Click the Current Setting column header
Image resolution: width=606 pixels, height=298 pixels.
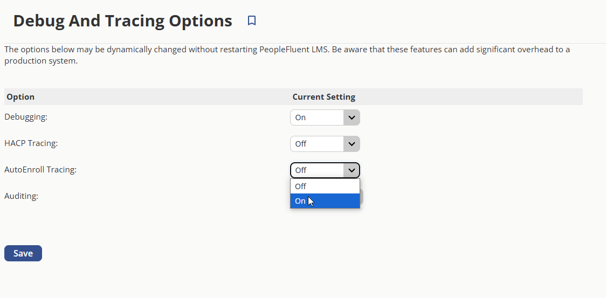324,96
